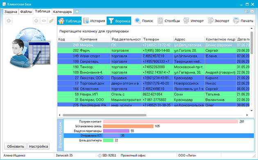This screenshot has width=258, height=160.
Task: Click the Настройка button
Action: click(x=38, y=147)
